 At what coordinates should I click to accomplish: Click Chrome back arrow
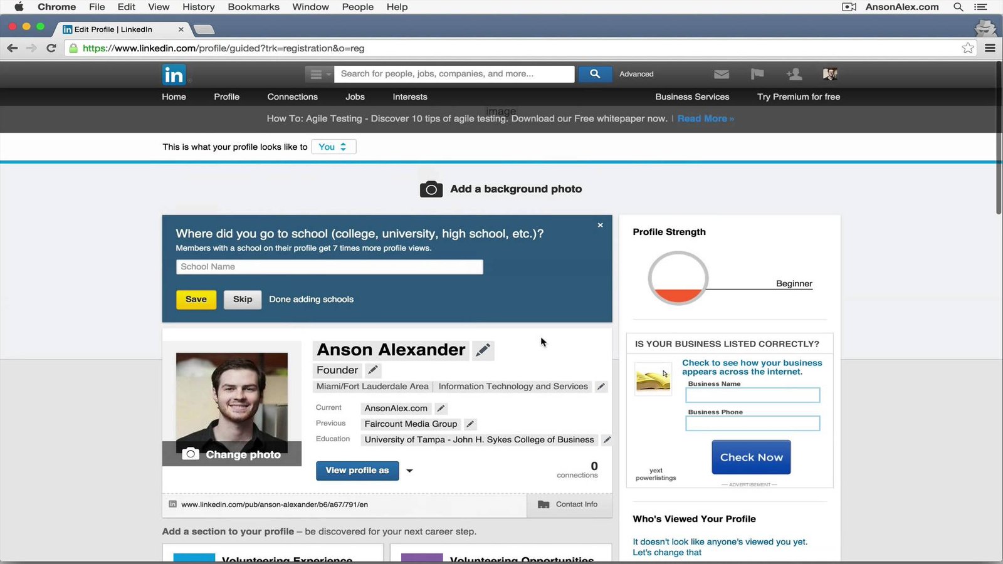pyautogui.click(x=12, y=48)
